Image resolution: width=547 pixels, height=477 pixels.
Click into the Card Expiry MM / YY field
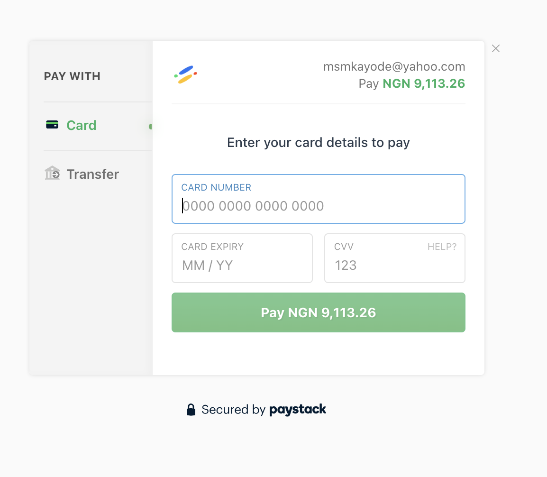point(242,258)
